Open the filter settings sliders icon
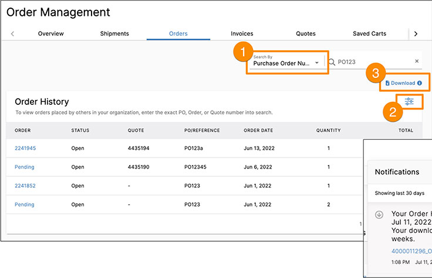 click(409, 101)
